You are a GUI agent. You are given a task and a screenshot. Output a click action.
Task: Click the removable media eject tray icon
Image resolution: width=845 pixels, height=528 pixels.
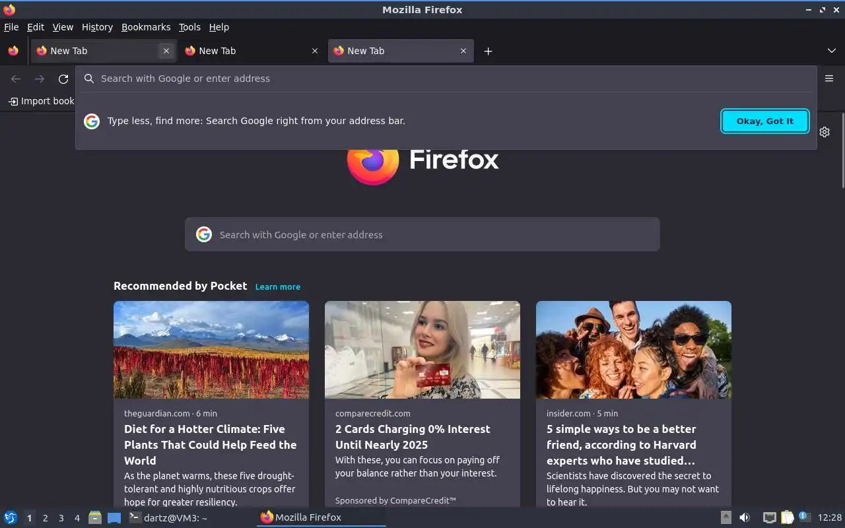pos(726,517)
